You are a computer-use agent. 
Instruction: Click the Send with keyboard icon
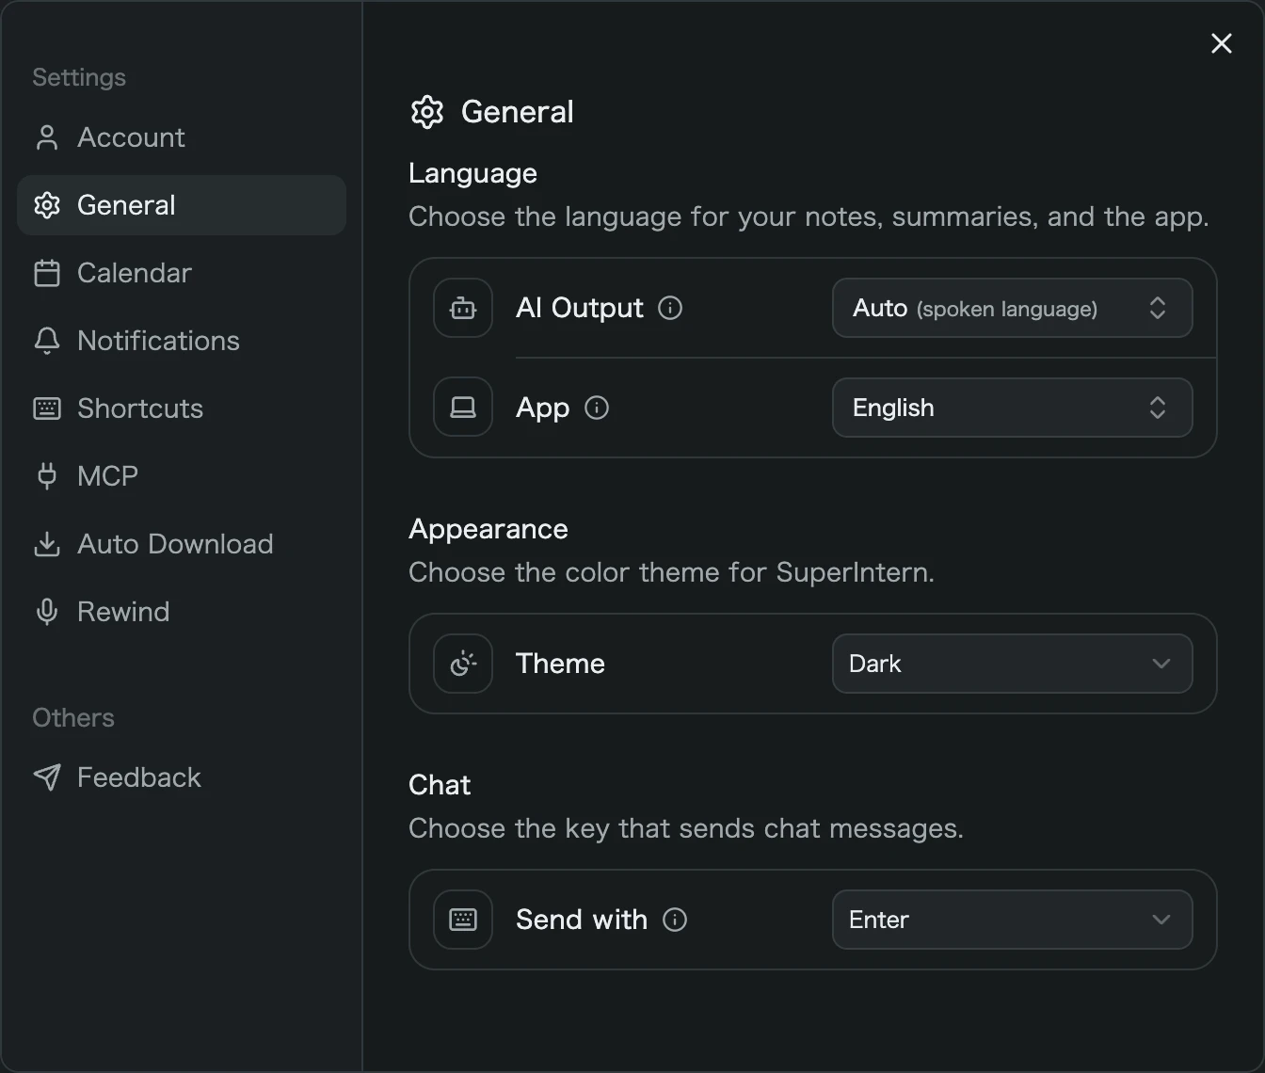pyautogui.click(x=463, y=920)
